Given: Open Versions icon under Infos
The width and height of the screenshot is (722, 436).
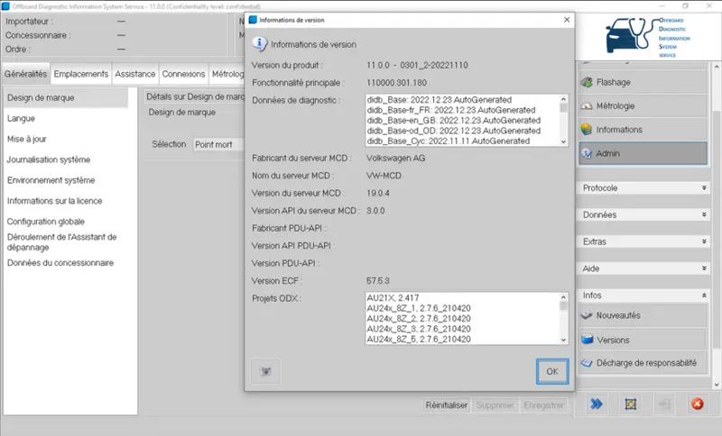Looking at the screenshot, I should (588, 340).
